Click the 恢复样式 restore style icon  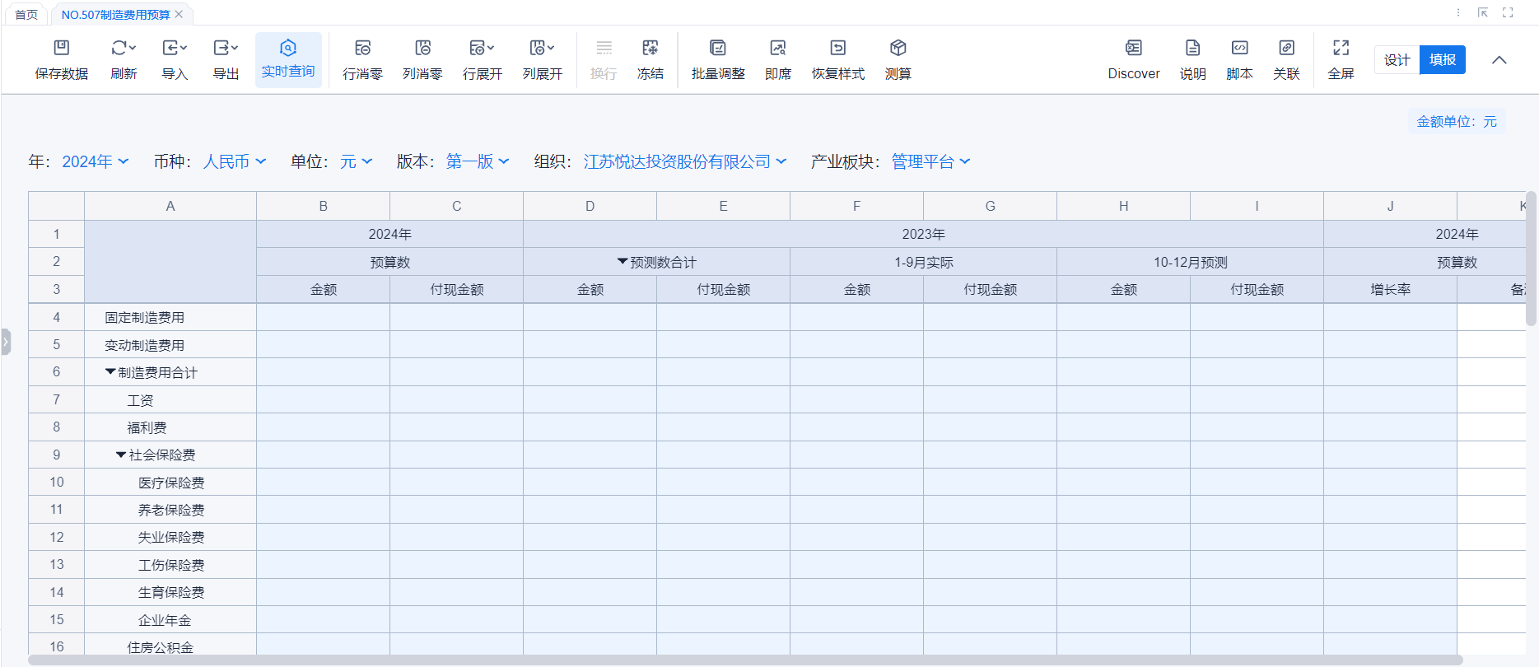837,49
